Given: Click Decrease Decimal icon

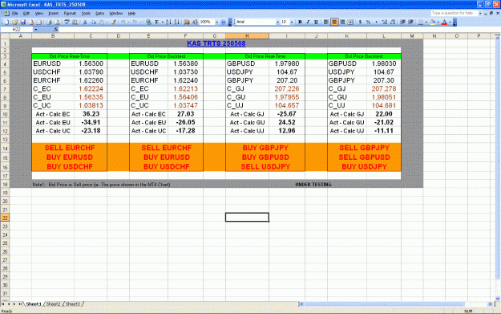Looking at the screenshot, I should pos(393,22).
